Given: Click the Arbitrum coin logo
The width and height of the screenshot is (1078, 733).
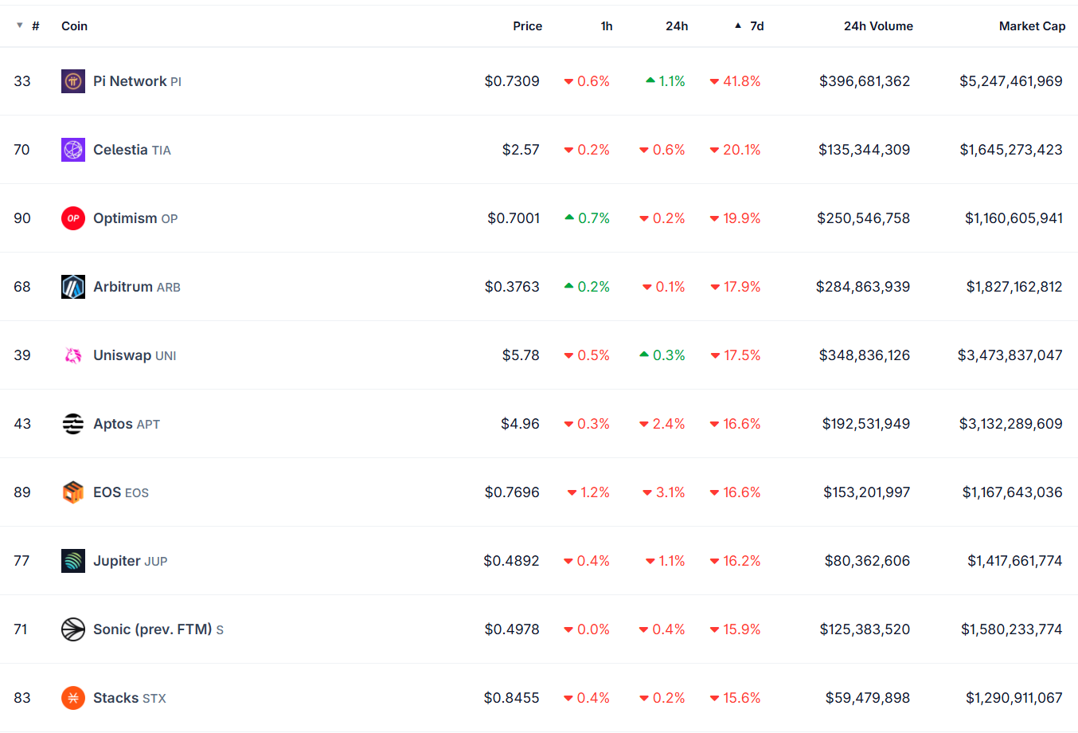Looking at the screenshot, I should (x=73, y=287).
